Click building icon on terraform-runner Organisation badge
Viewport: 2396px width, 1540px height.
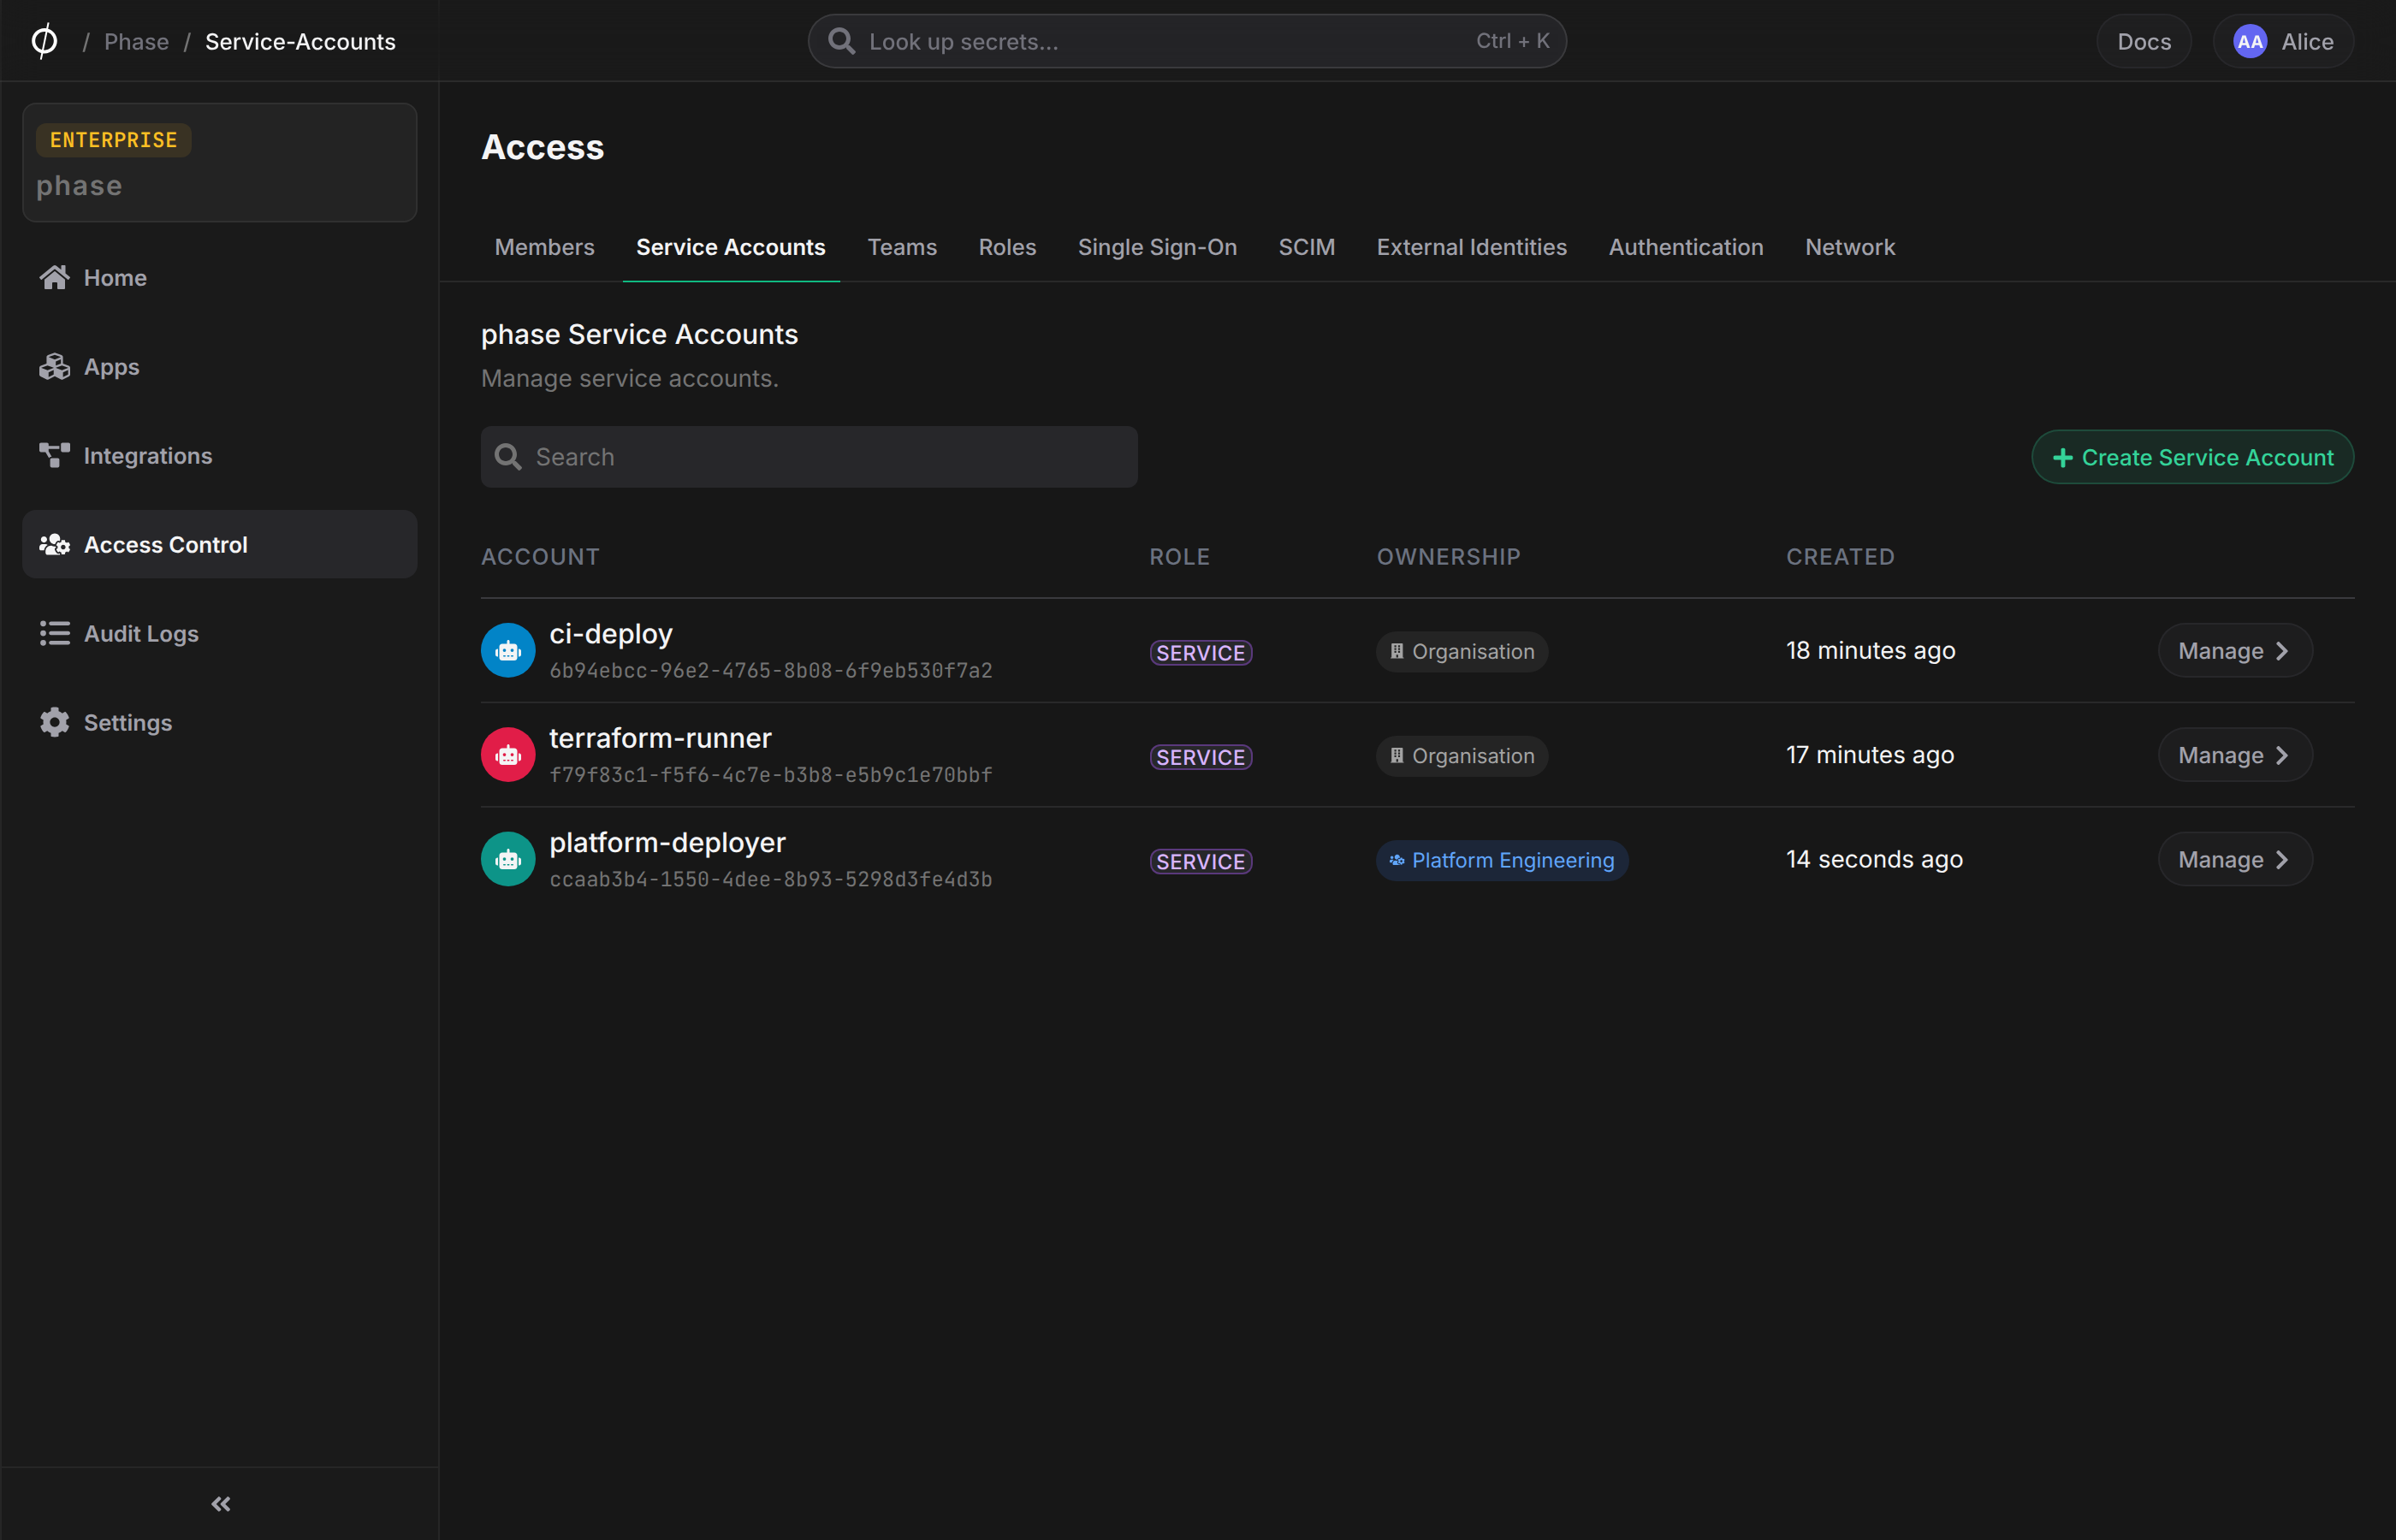point(1397,756)
